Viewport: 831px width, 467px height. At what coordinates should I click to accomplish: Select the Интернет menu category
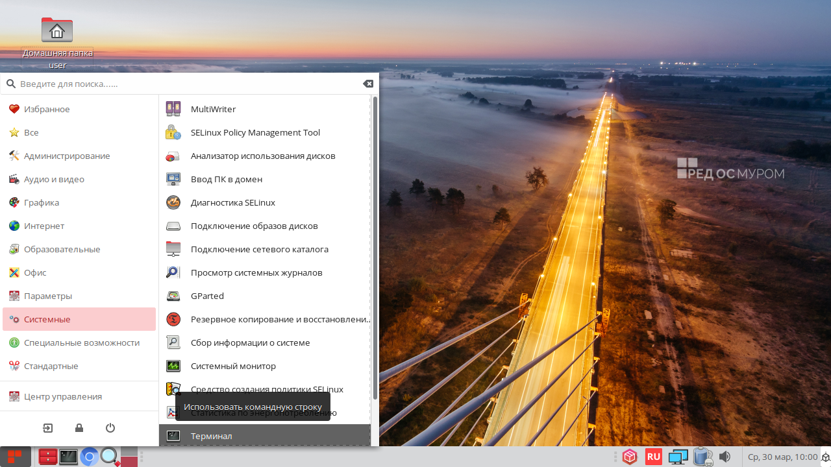44,226
